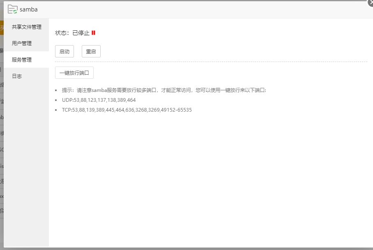Click 一键放行端口 button

(x=74, y=73)
